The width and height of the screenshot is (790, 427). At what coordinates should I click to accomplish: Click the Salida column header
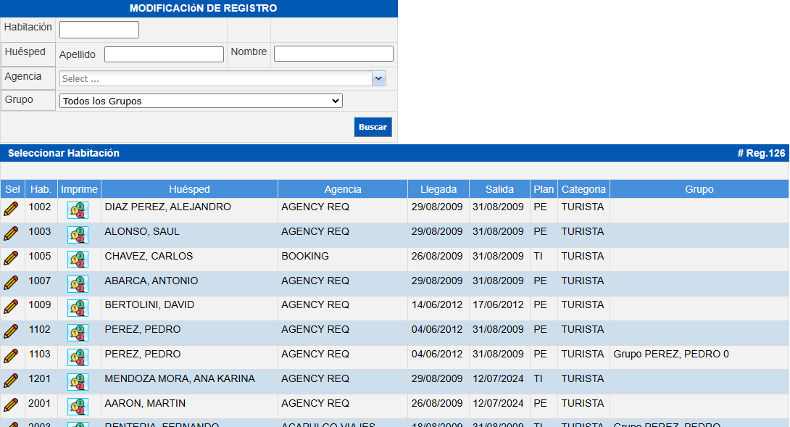499,189
